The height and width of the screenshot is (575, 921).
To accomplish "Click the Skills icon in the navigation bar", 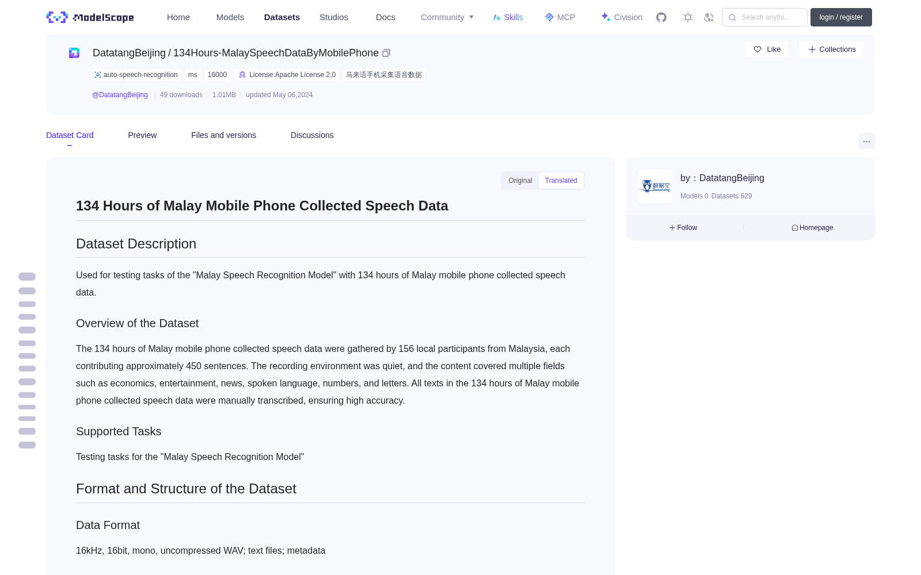I will tap(497, 17).
